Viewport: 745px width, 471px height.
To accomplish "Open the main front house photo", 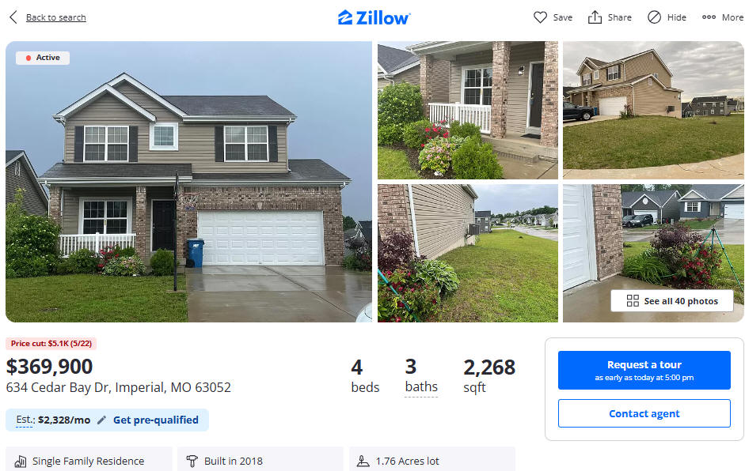I will [x=188, y=182].
